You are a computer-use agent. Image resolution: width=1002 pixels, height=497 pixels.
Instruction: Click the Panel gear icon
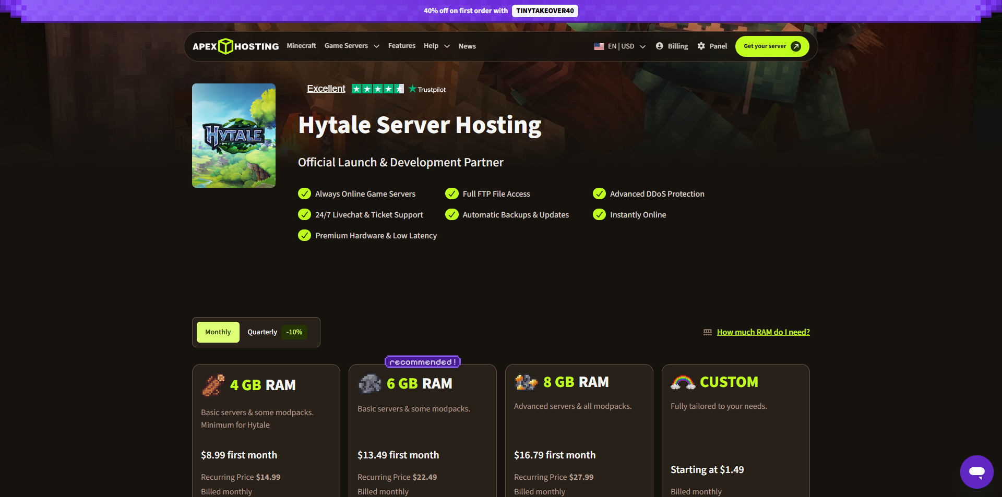coord(701,46)
